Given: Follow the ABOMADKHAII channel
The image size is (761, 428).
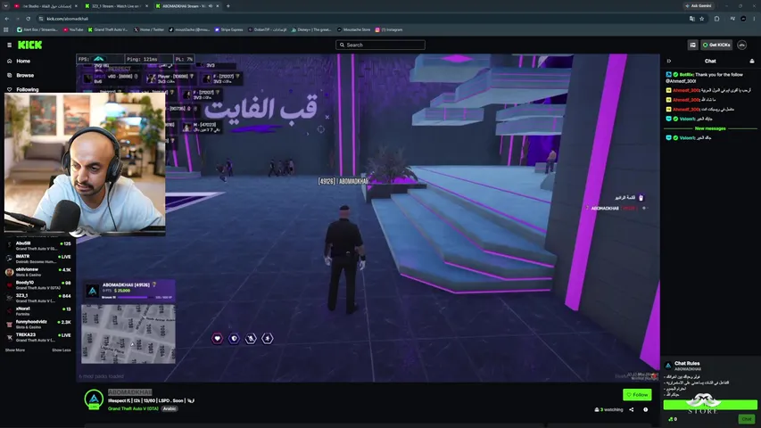Looking at the screenshot, I should (637, 394).
